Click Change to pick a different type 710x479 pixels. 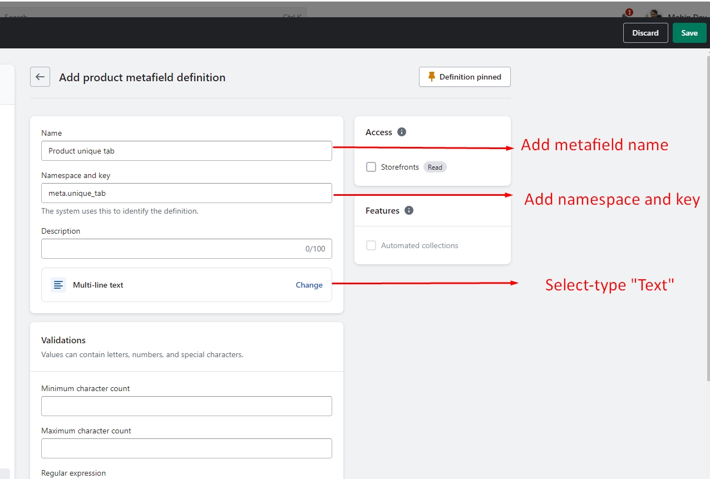(x=309, y=285)
